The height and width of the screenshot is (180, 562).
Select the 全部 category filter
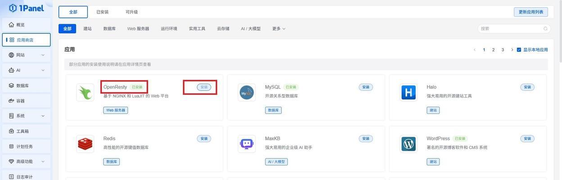tap(67, 28)
